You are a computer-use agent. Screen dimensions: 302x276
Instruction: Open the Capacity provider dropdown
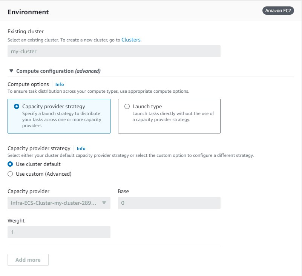click(x=58, y=203)
